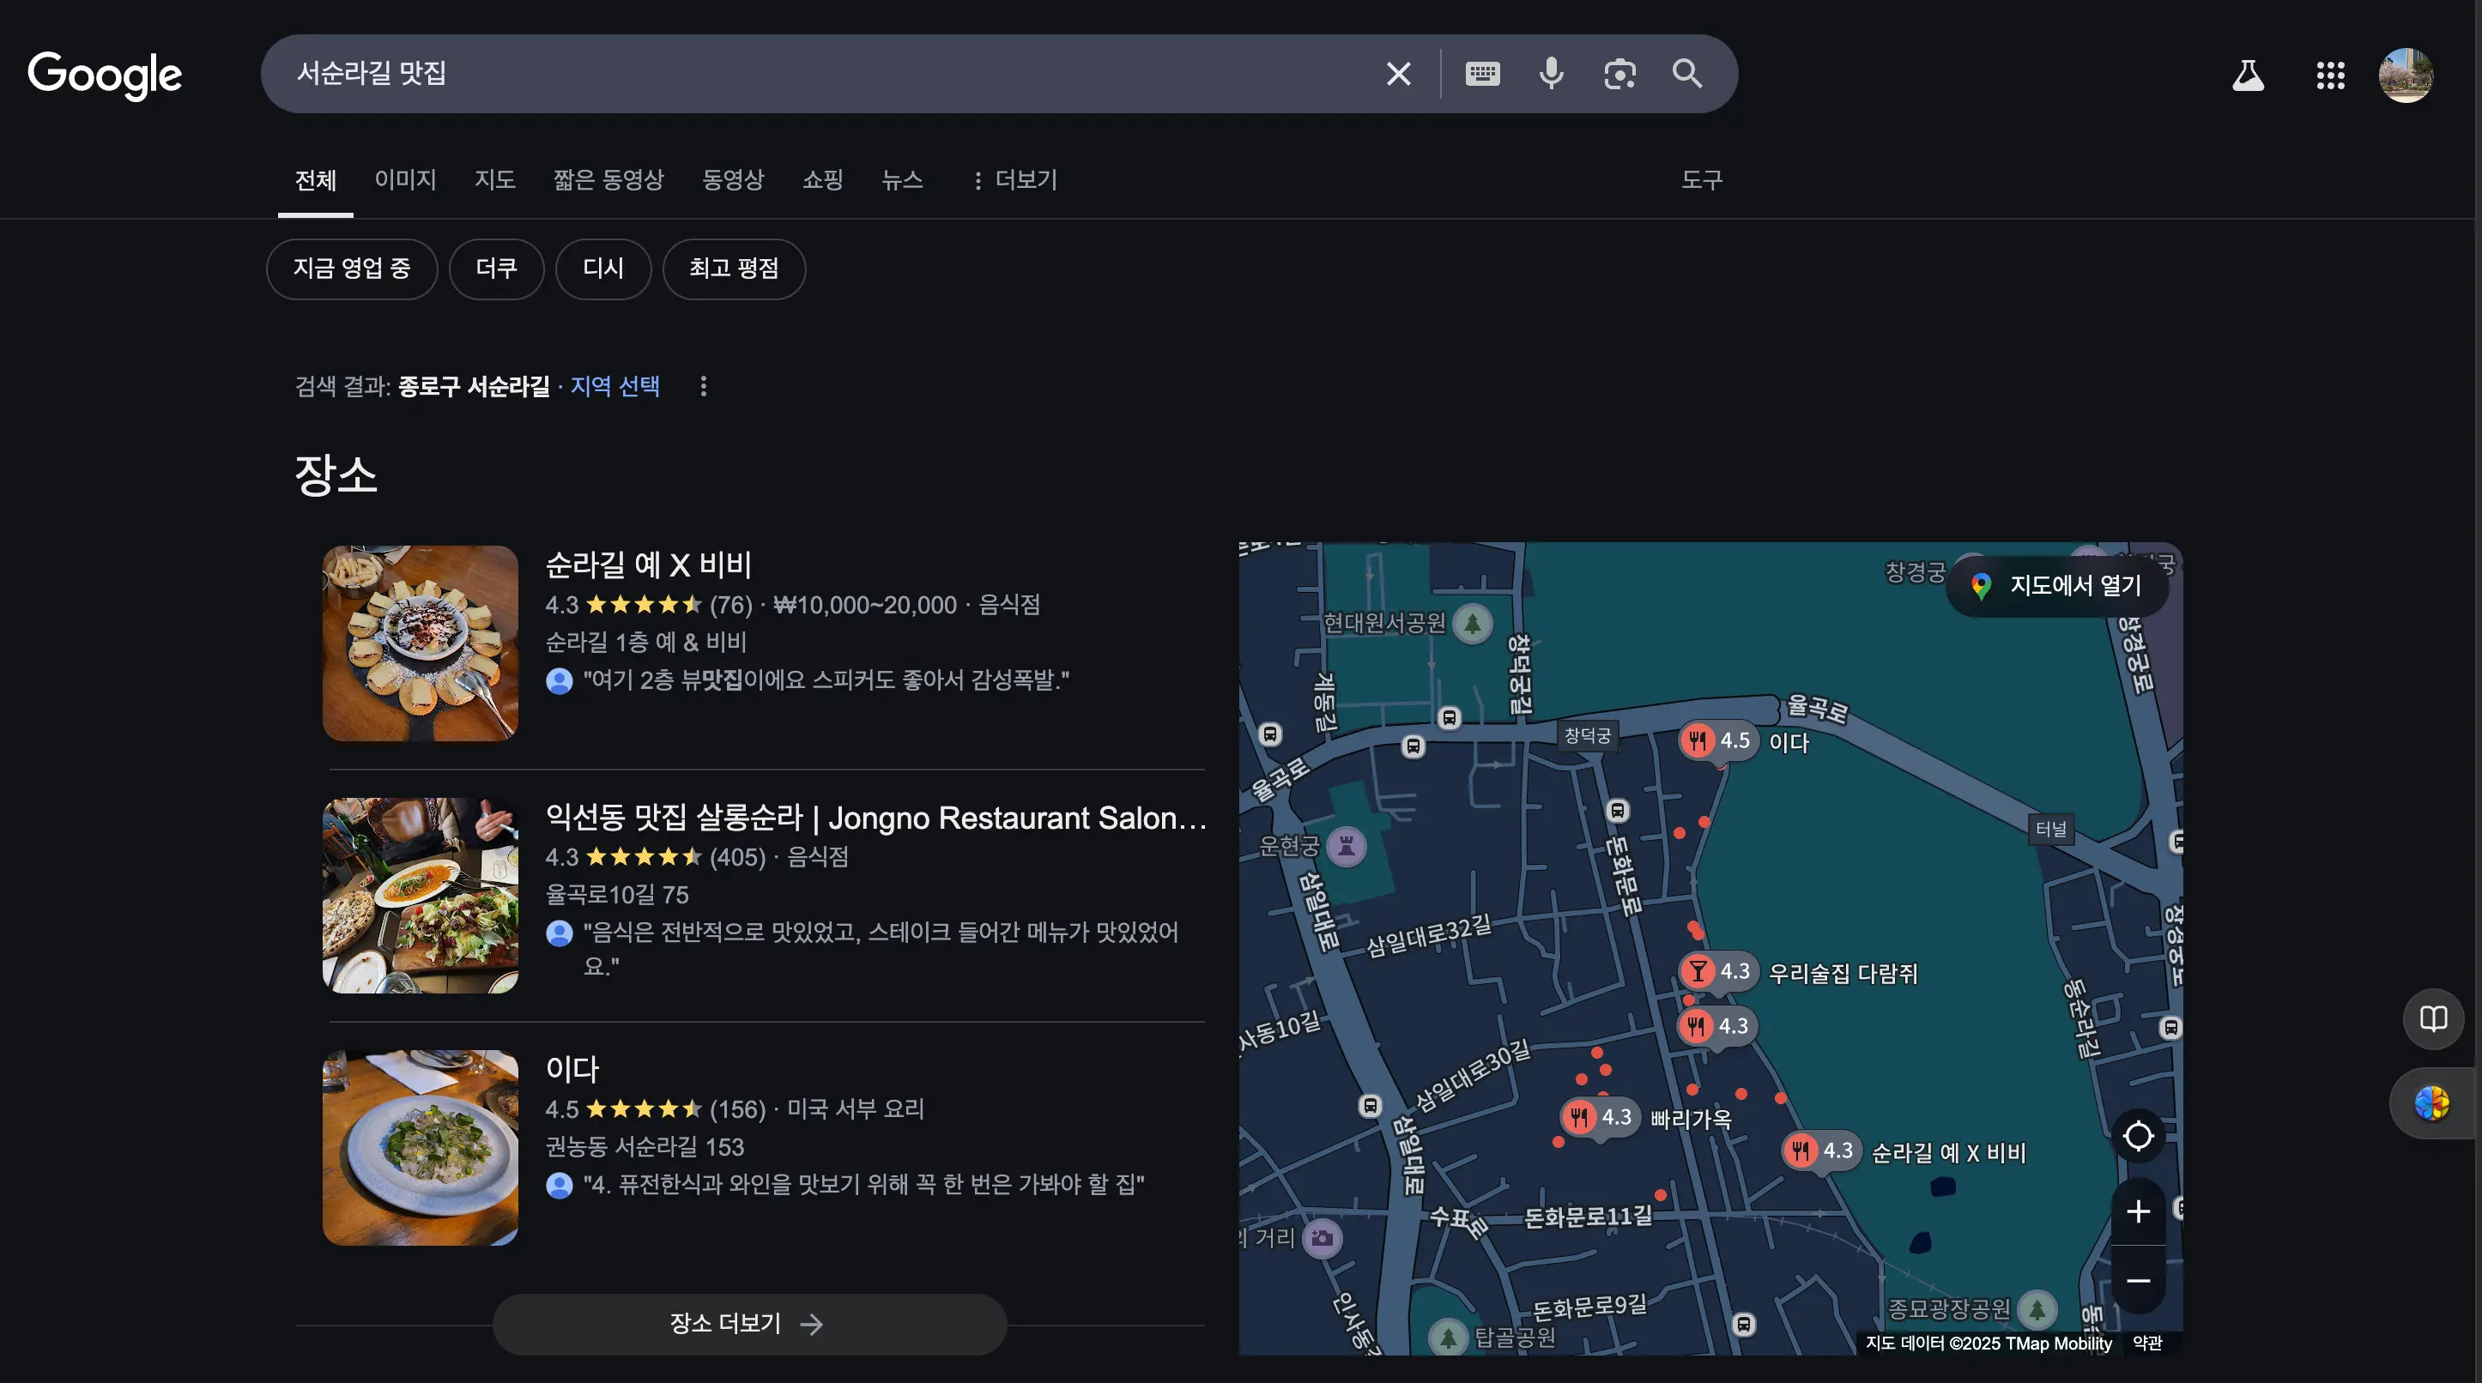
Task: Open the 순라길 예 X 비비 listing title
Action: [x=649, y=565]
